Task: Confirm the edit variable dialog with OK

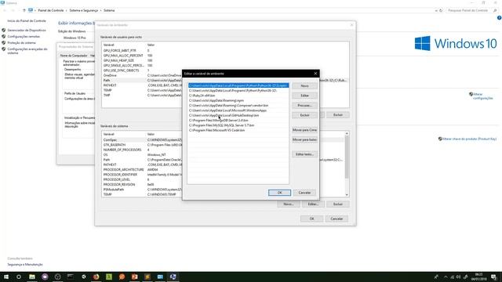Action: tap(279, 193)
